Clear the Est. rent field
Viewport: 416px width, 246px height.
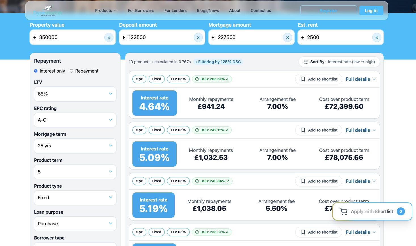377,37
